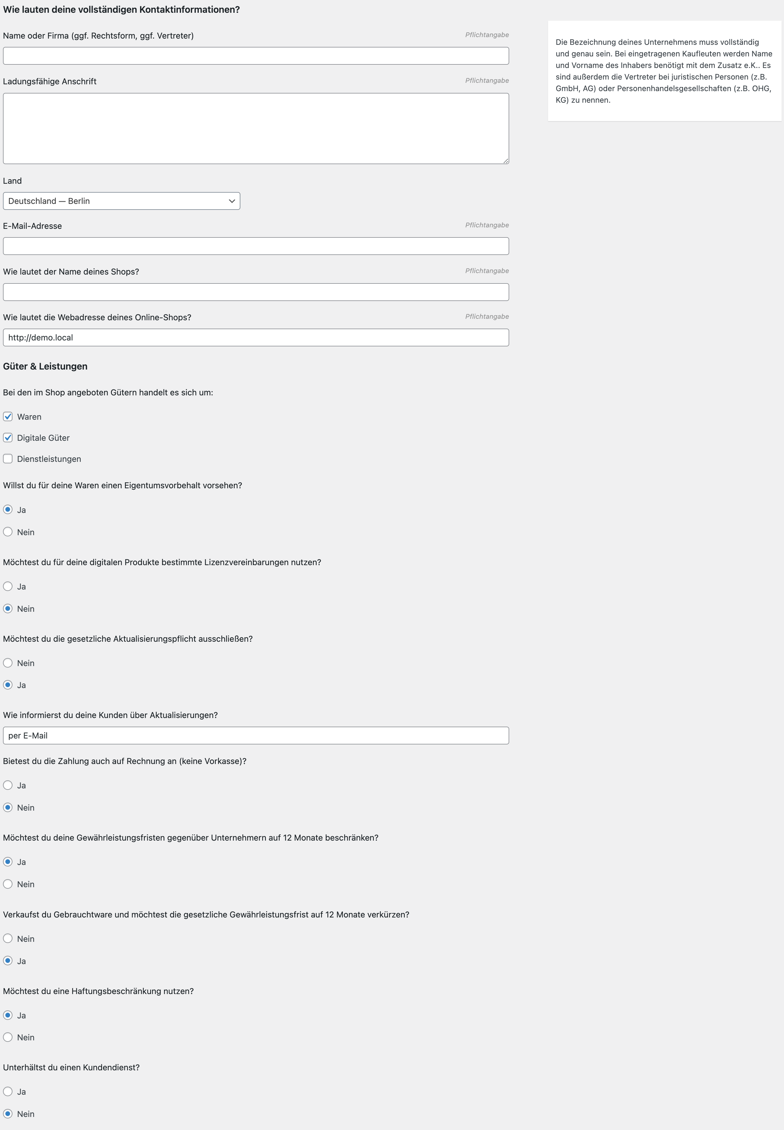This screenshot has height=1130, width=784.
Task: Choose Nein for Haftungsbeschränkung question
Action: [8, 1037]
